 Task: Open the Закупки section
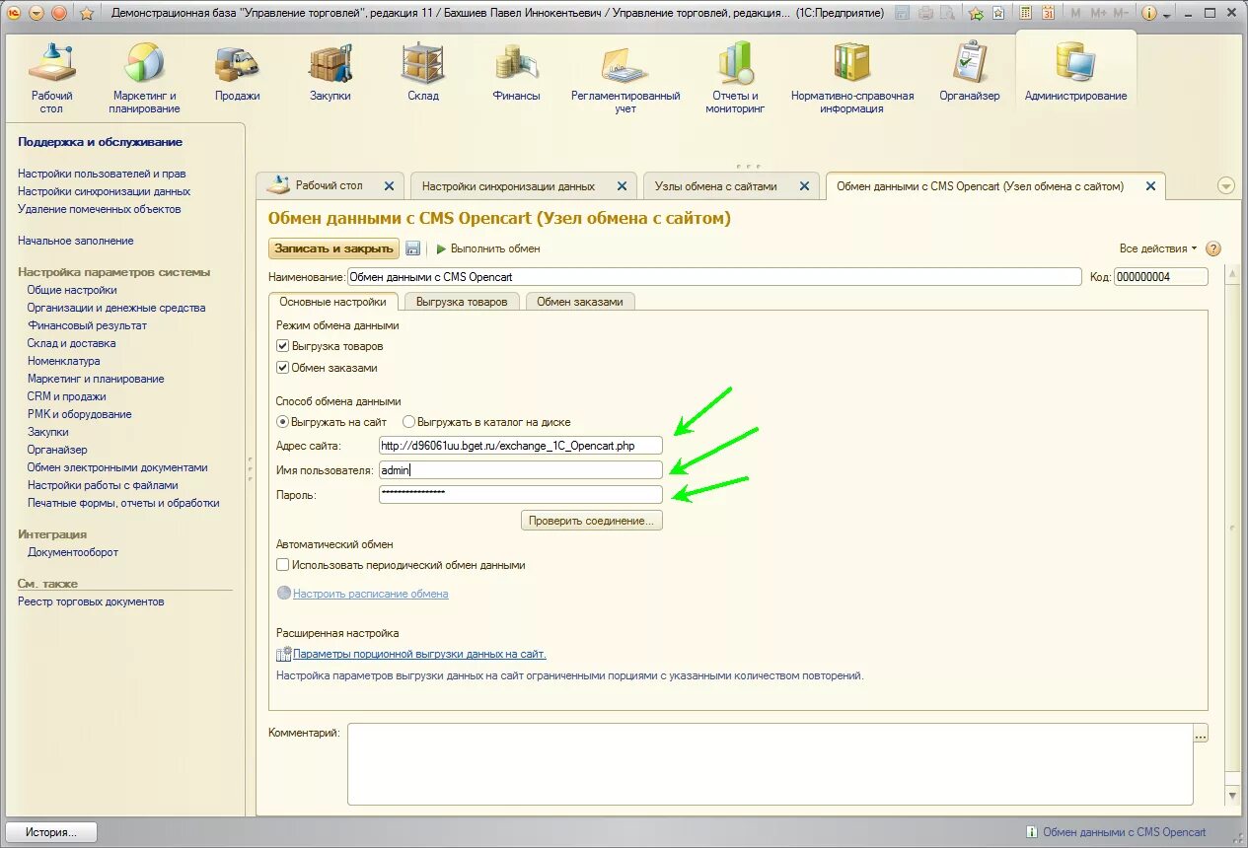coord(330,73)
